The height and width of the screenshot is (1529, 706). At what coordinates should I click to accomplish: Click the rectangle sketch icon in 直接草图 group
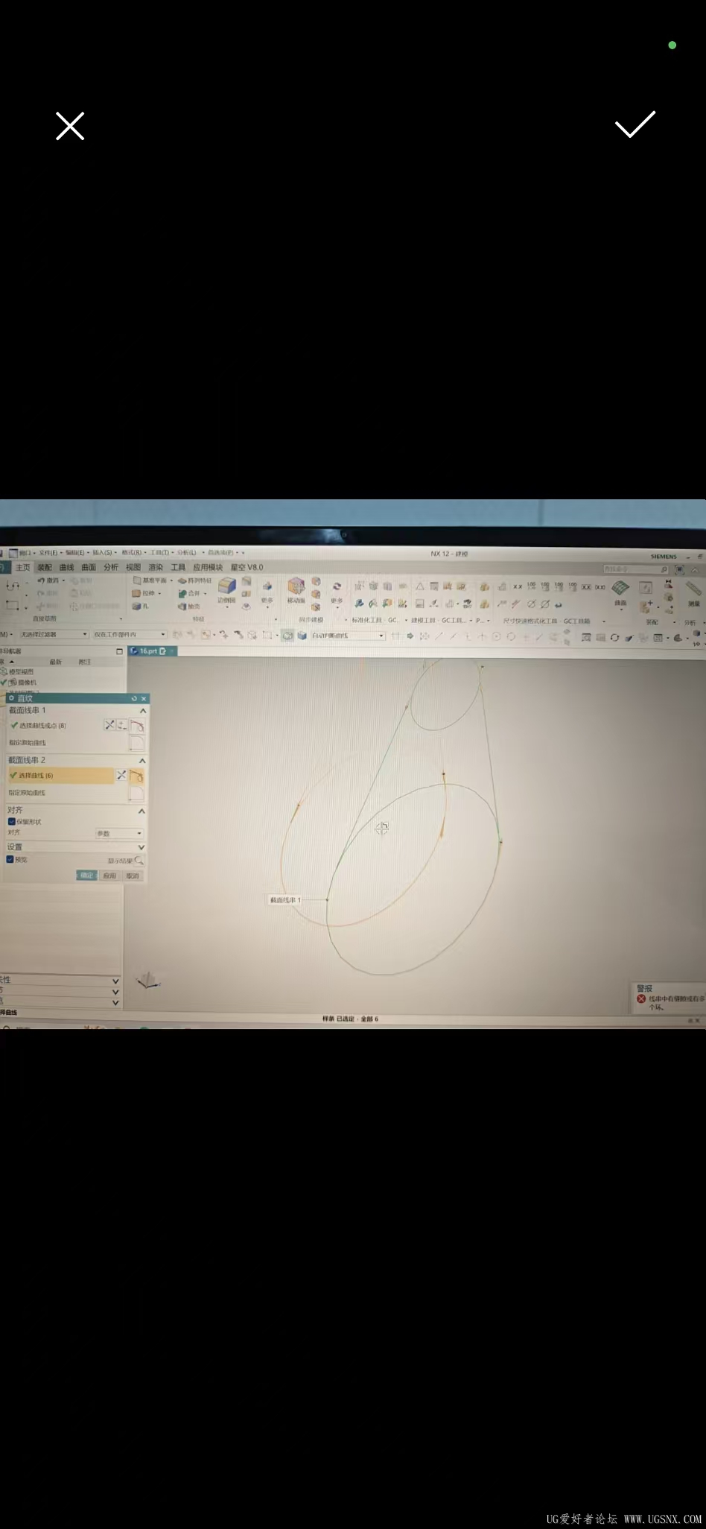12,605
